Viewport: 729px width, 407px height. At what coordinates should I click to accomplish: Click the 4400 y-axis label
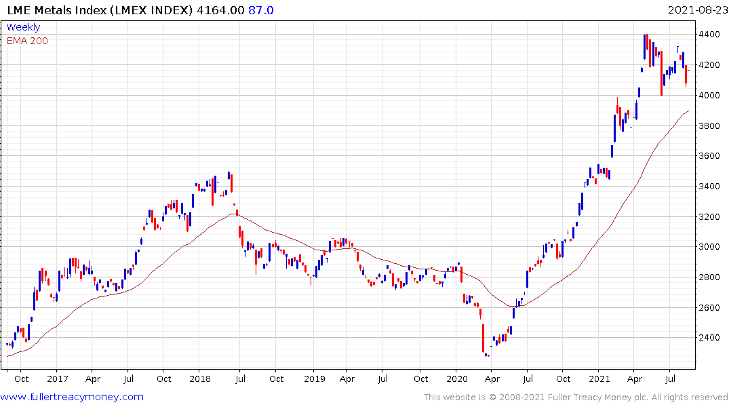(709, 35)
